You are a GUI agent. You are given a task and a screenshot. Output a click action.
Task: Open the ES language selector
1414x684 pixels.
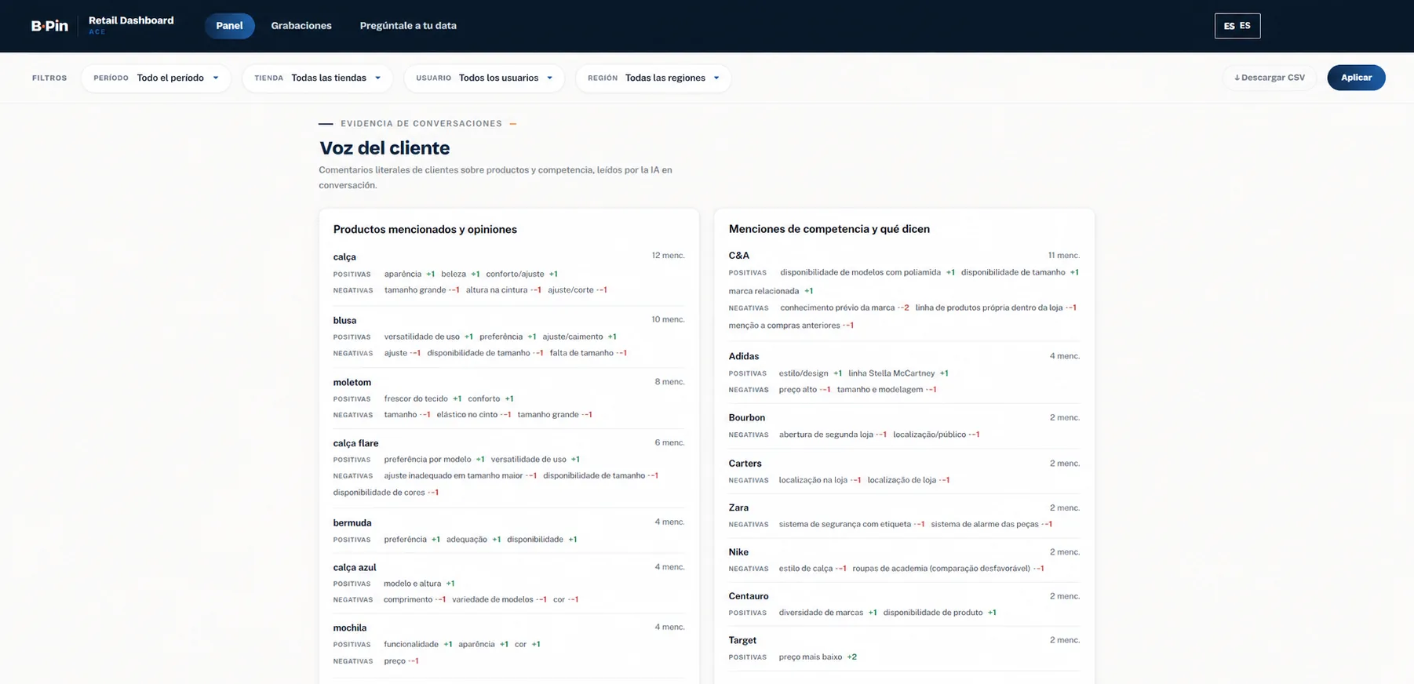click(x=1237, y=26)
